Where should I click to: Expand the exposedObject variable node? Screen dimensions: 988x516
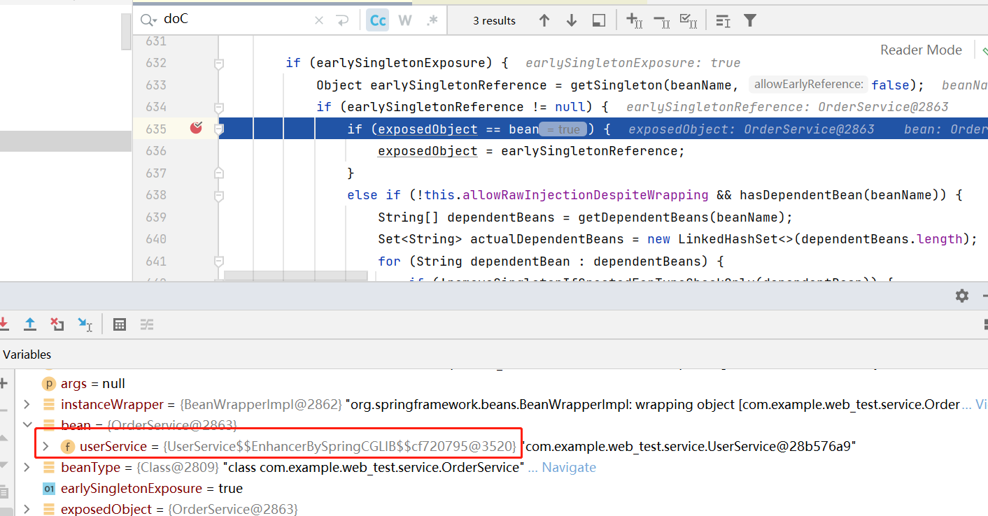(27, 509)
